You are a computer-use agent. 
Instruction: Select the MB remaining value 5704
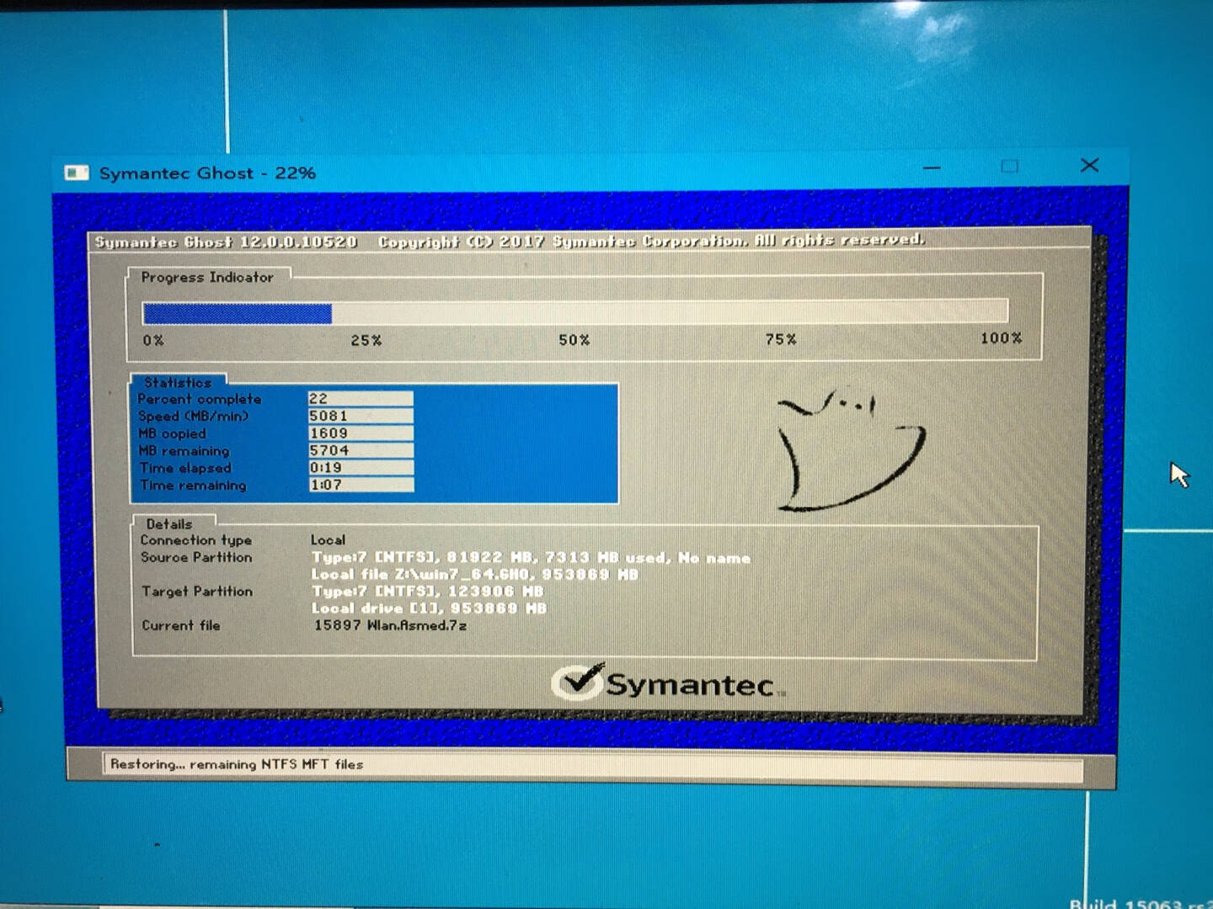[361, 450]
